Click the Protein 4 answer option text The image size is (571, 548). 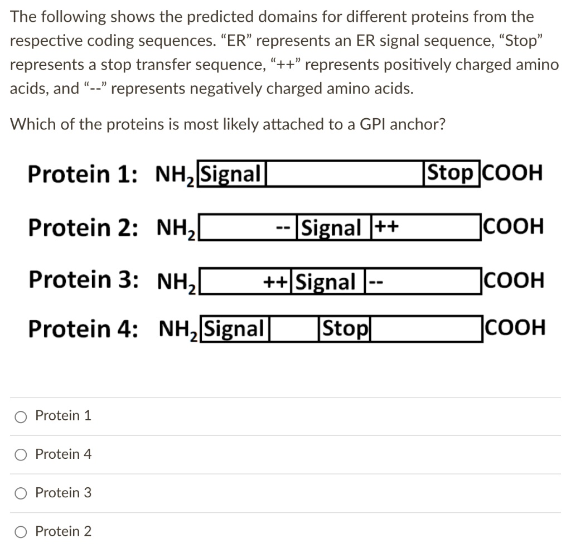click(63, 454)
